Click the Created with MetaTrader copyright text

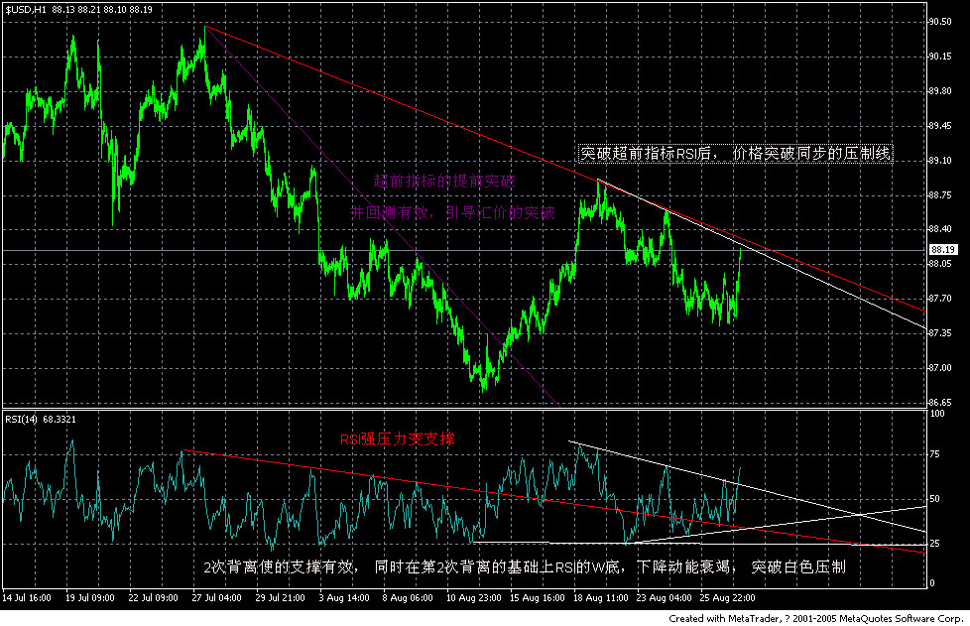pos(816,619)
